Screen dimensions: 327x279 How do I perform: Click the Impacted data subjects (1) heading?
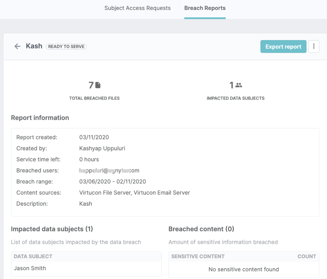point(52,229)
